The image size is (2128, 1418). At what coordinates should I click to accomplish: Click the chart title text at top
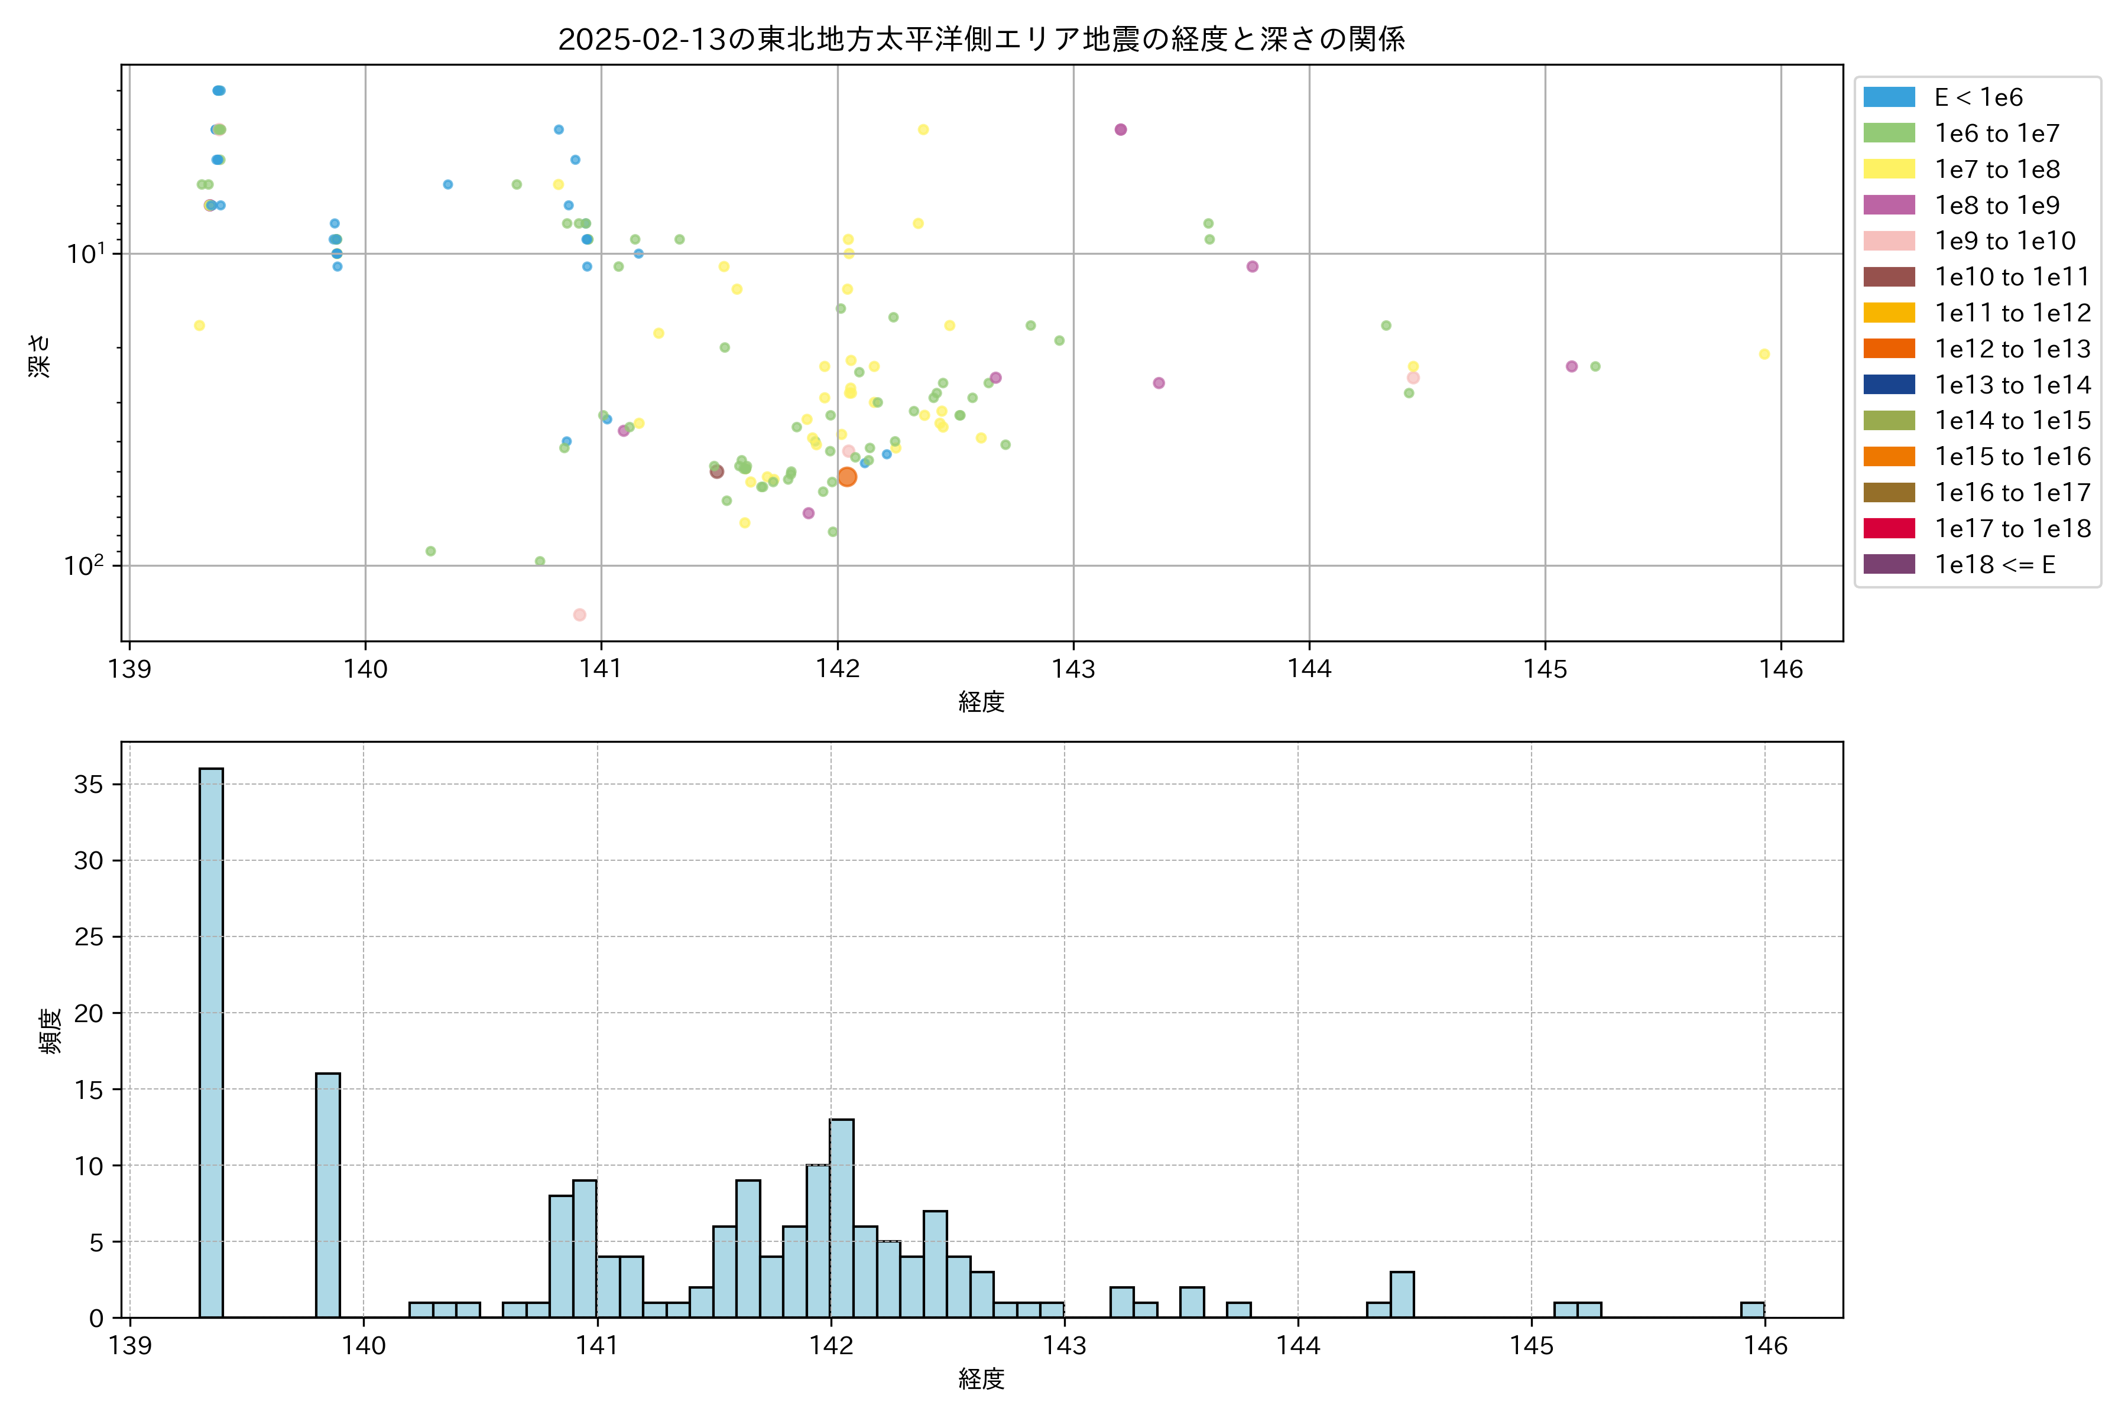(x=982, y=40)
